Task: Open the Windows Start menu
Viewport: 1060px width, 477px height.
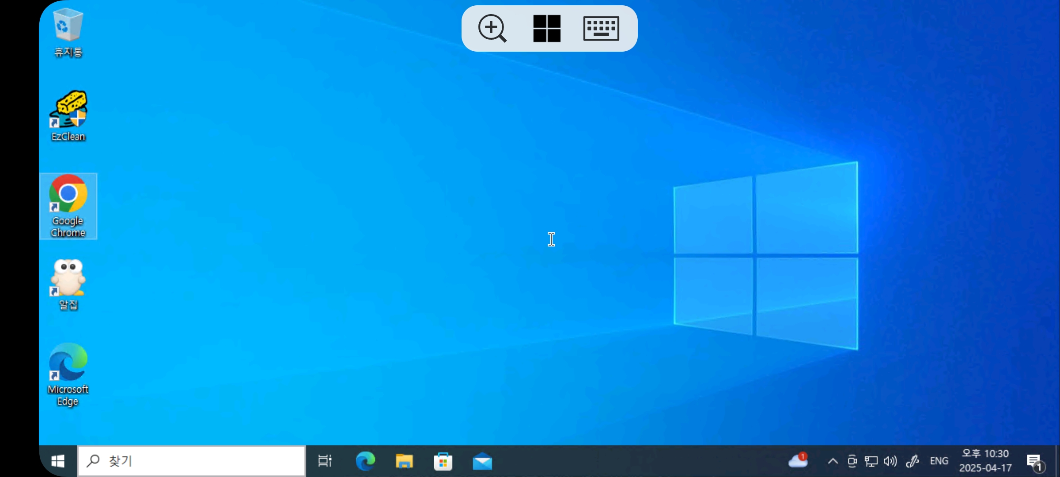Action: pos(58,461)
